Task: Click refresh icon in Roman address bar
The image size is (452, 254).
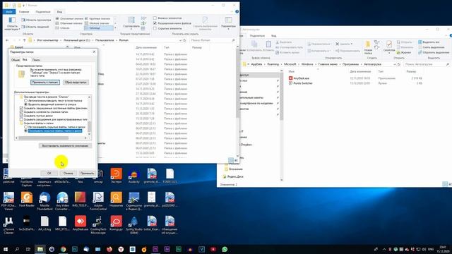Action: point(185,40)
